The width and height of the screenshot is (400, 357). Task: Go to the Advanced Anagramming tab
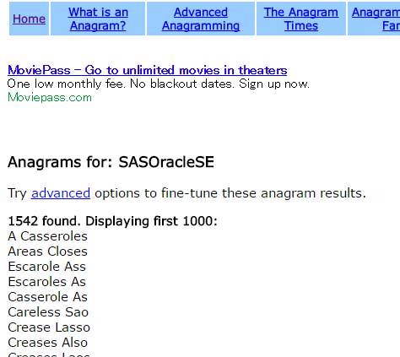201,19
